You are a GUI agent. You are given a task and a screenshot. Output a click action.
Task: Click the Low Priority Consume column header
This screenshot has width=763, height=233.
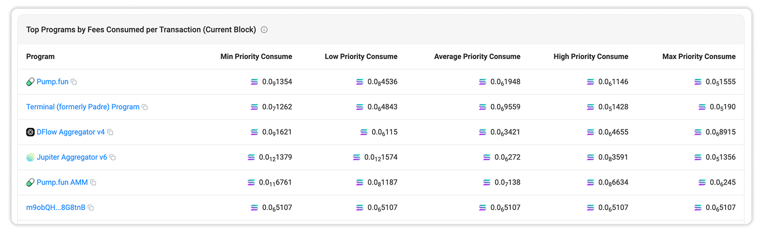361,57
